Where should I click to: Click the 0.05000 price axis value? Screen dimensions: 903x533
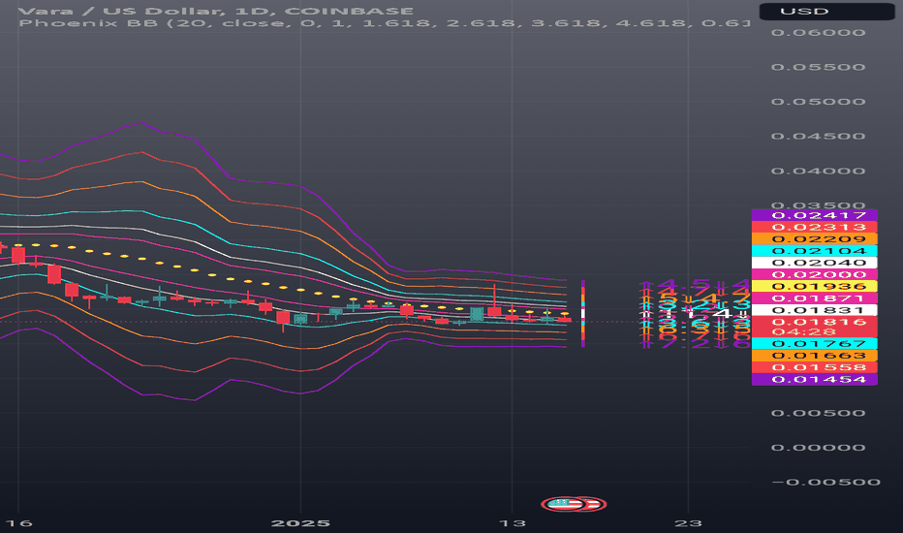(x=818, y=102)
